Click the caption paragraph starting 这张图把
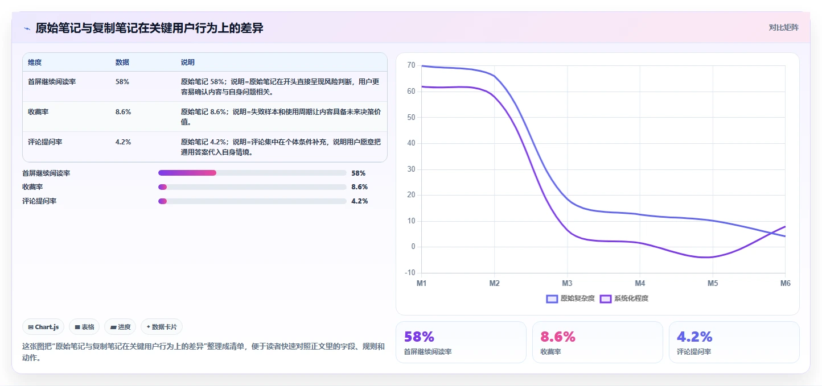Image resolution: width=822 pixels, height=386 pixels. coord(203,352)
